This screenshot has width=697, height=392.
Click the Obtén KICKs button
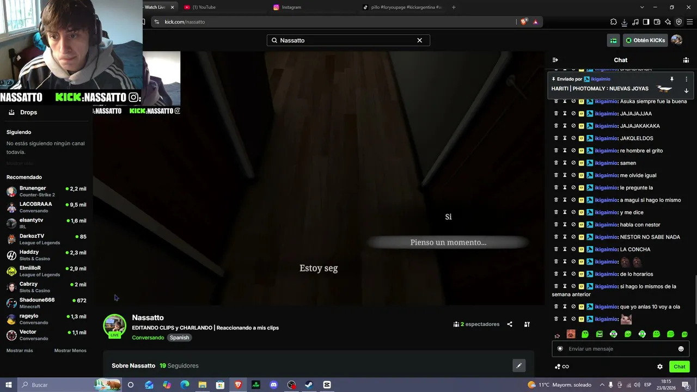(645, 40)
